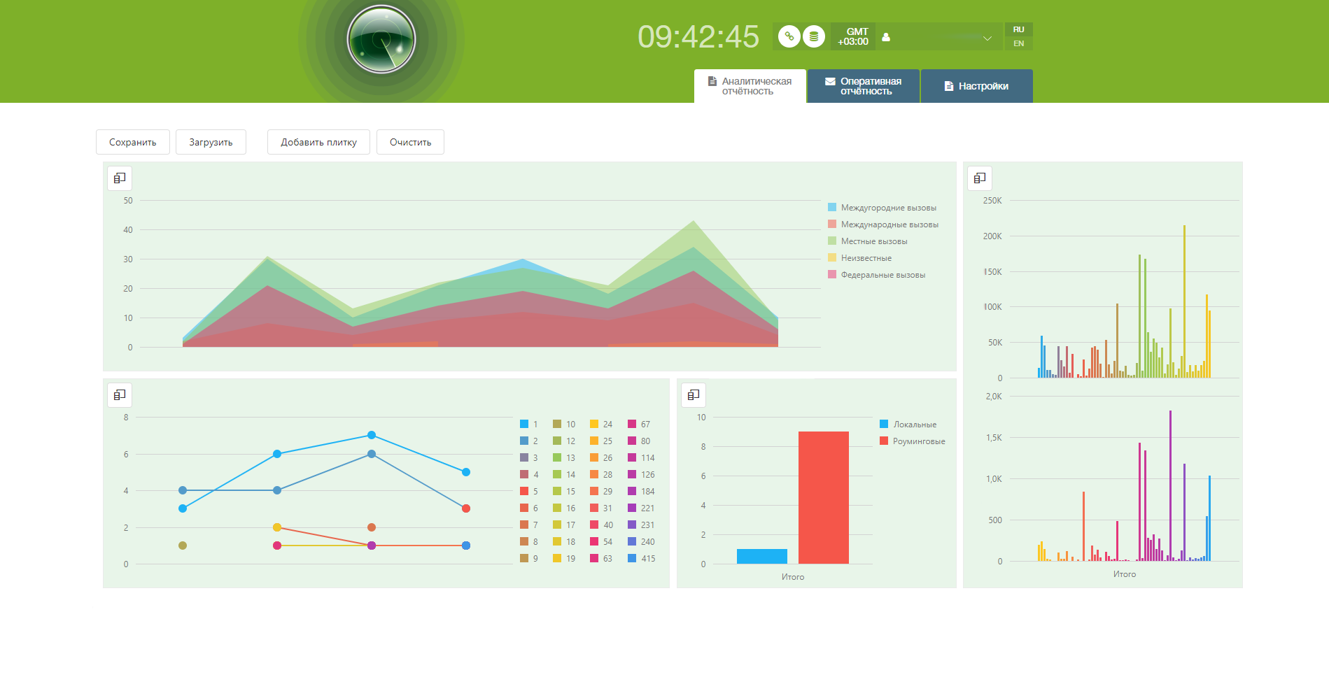Image resolution: width=1329 pixels, height=677 pixels.
Task: Open Локальные/Роуминговые bar chart tile icon
Action: point(694,394)
